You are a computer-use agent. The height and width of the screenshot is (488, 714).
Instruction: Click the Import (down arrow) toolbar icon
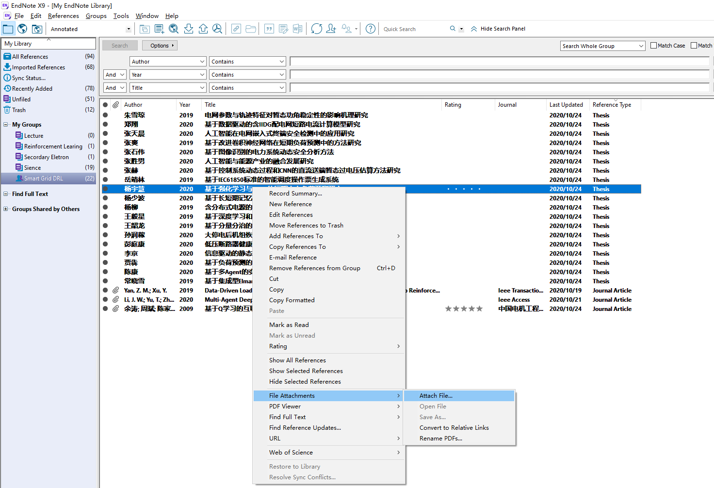pos(189,29)
